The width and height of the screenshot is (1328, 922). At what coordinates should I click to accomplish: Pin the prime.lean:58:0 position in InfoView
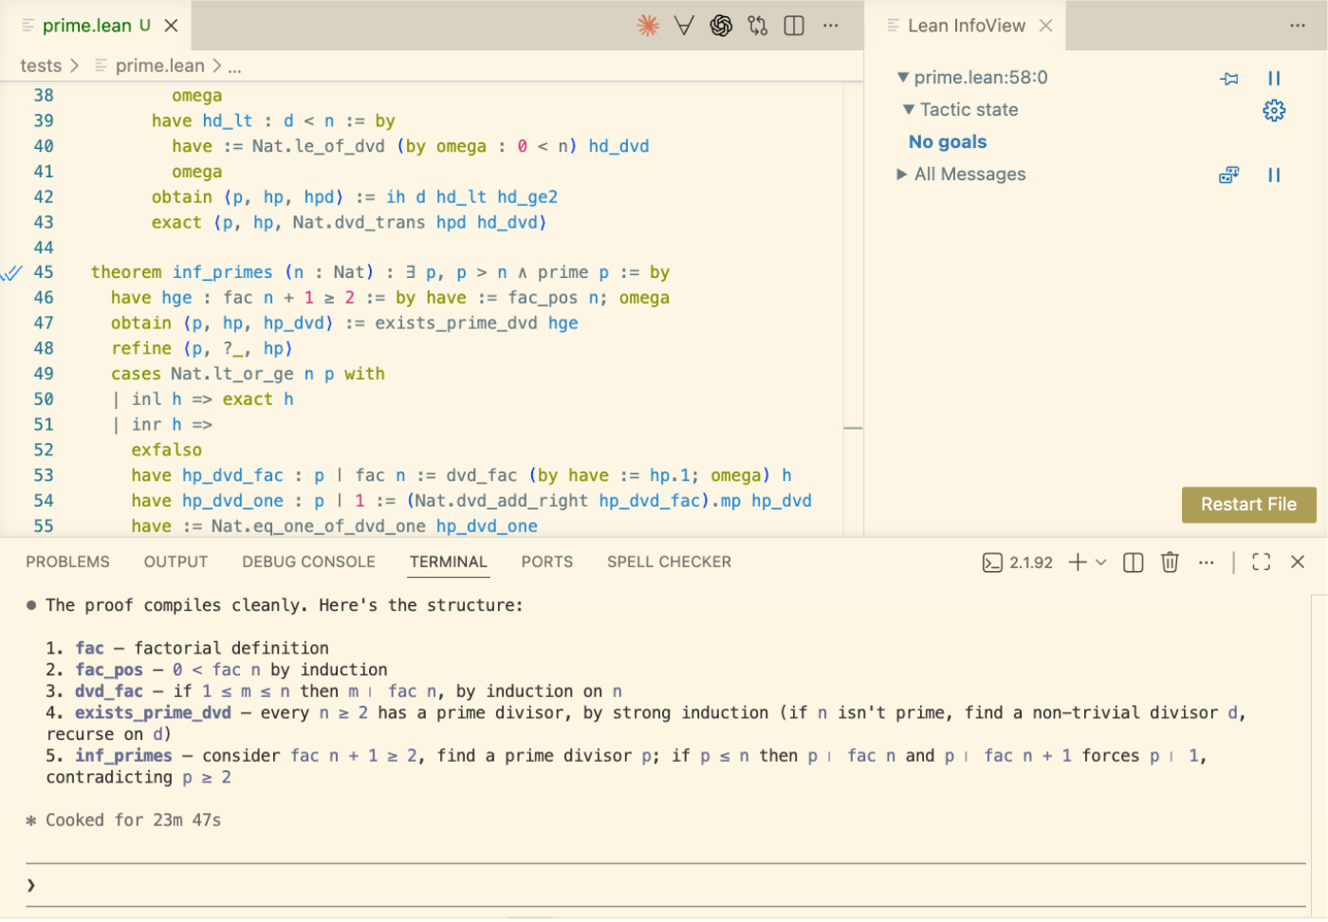click(x=1229, y=78)
